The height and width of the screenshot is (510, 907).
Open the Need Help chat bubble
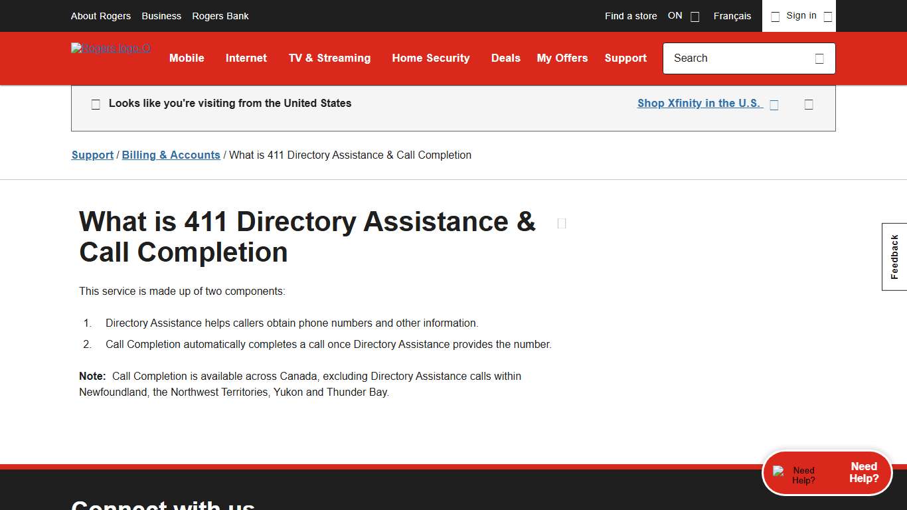tap(827, 472)
